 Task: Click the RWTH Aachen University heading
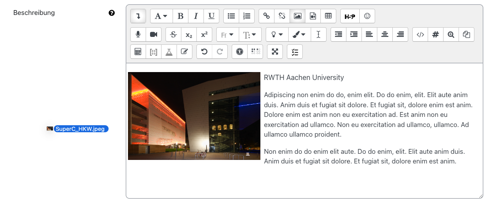pyautogui.click(x=304, y=78)
